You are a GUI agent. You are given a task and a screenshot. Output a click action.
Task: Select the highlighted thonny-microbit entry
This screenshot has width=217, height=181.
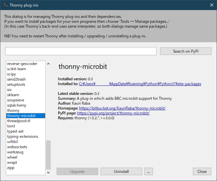pos(26,116)
